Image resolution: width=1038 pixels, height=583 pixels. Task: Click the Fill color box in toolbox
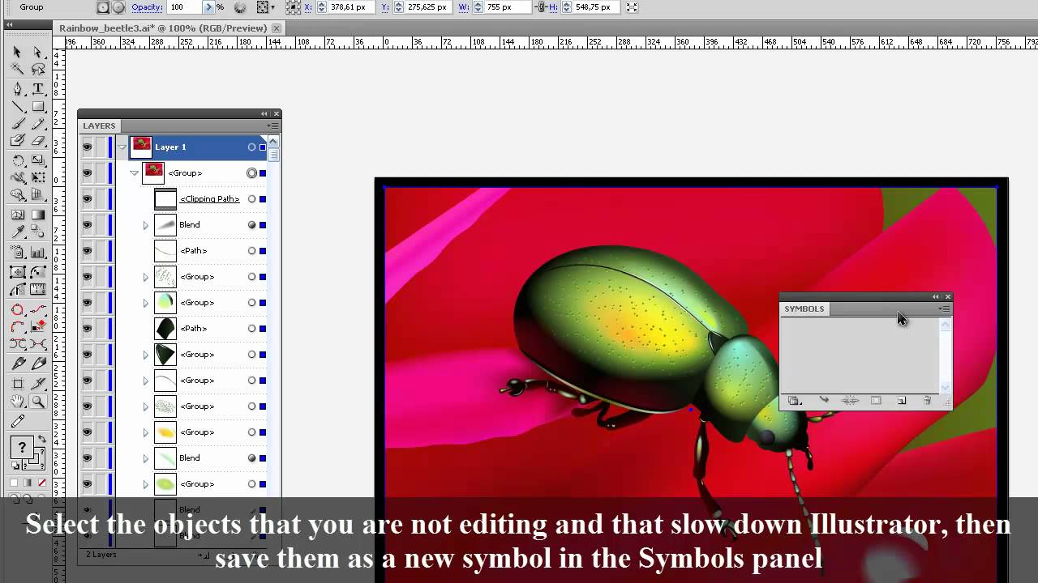[20, 446]
